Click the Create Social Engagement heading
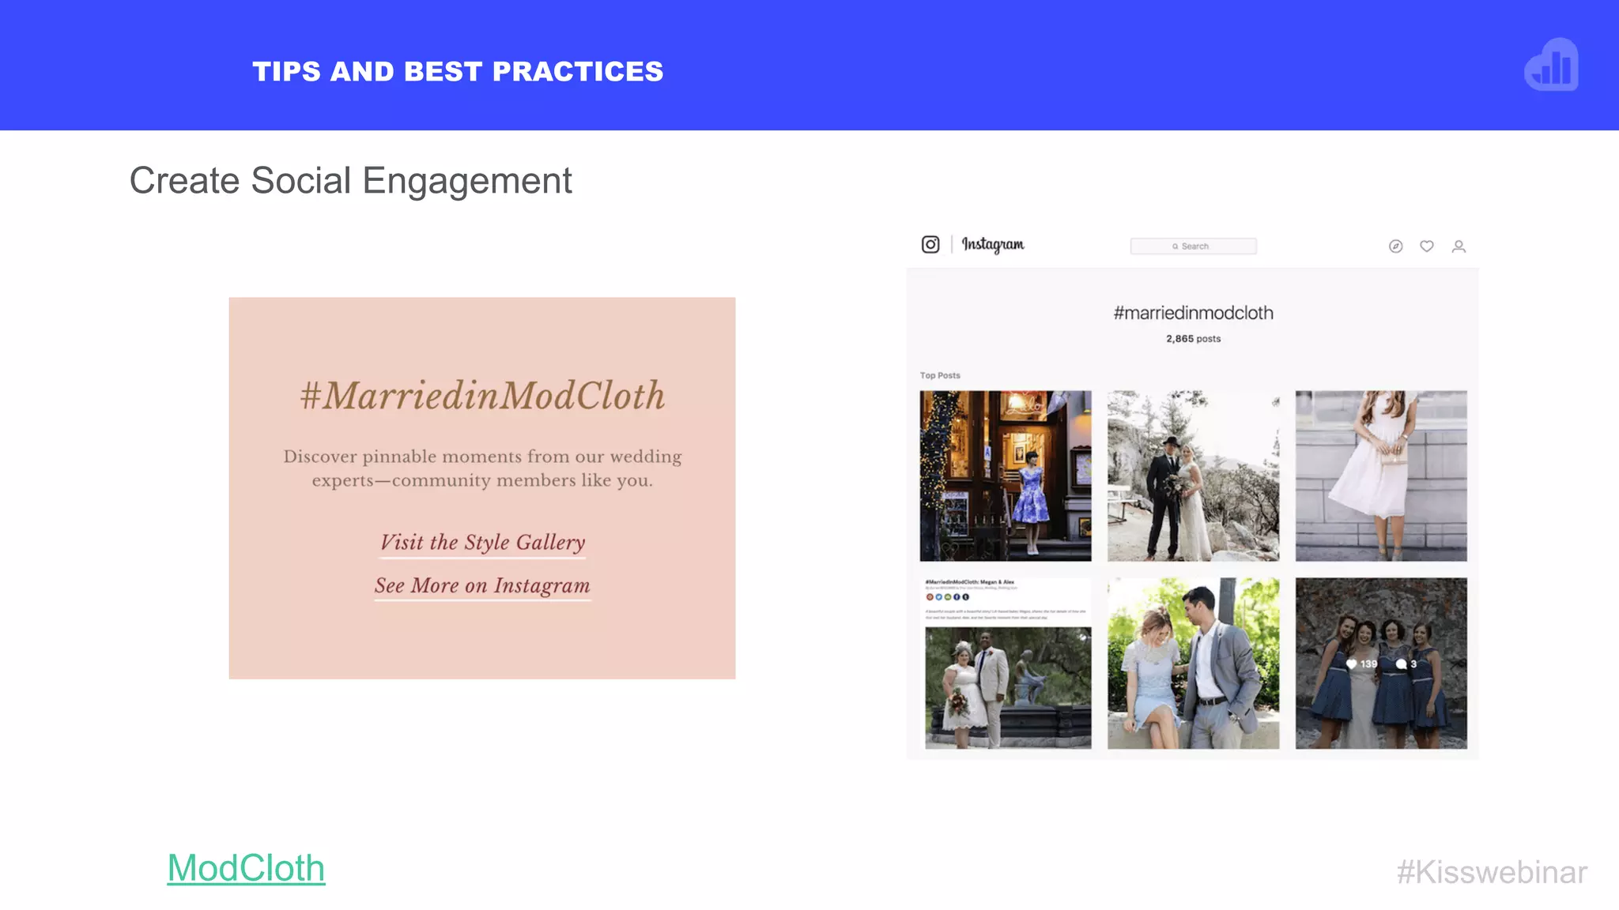The width and height of the screenshot is (1619, 910). pyautogui.click(x=350, y=181)
